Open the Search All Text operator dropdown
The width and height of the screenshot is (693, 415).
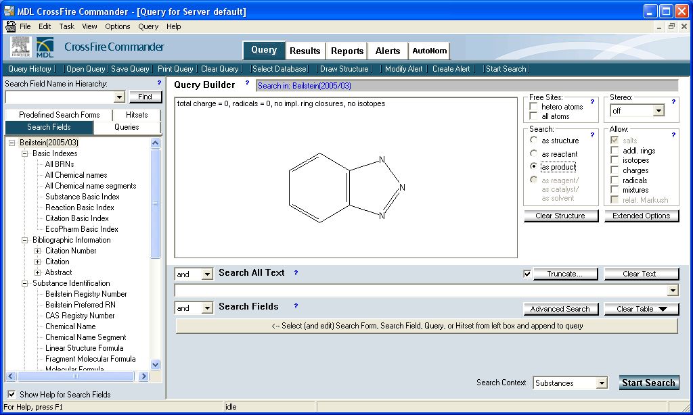coord(207,274)
